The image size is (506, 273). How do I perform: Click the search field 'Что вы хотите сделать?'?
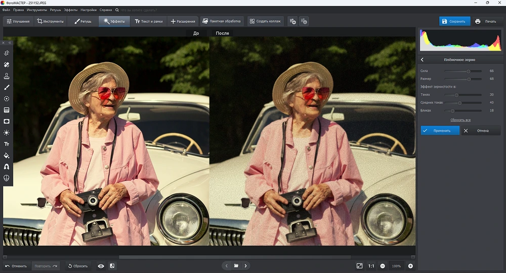tap(139, 10)
